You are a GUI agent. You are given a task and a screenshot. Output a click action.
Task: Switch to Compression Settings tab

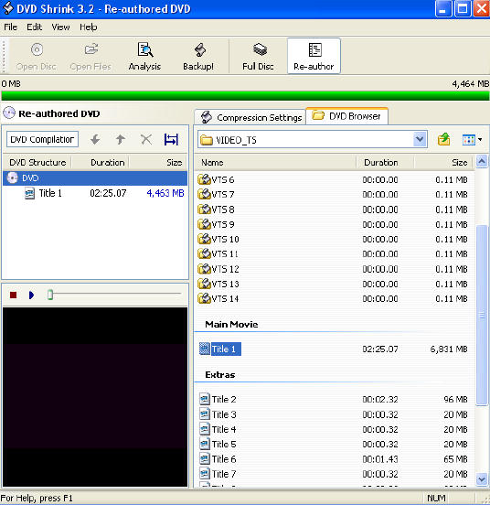click(250, 117)
